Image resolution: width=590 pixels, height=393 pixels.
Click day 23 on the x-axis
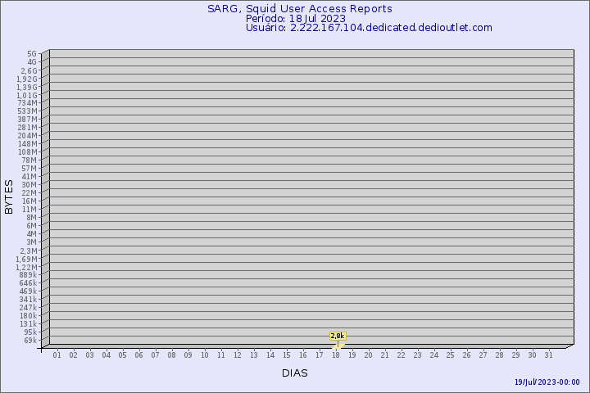pos(417,355)
